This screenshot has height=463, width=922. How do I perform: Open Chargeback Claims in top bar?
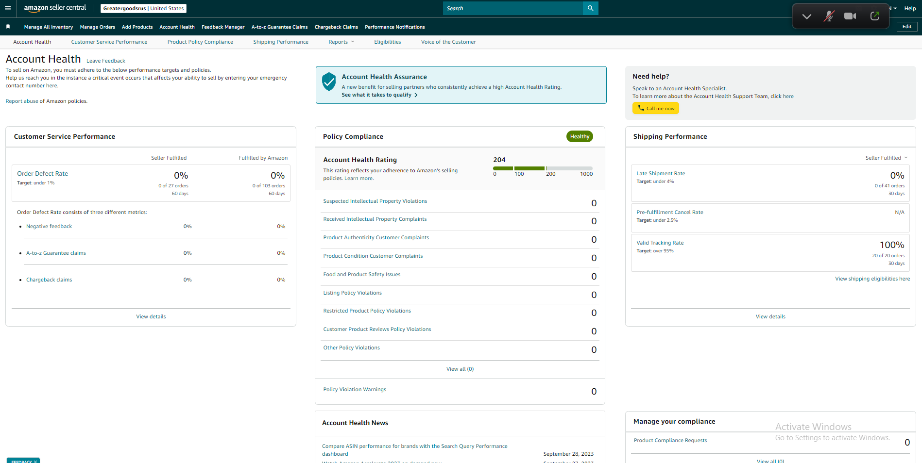coord(336,27)
